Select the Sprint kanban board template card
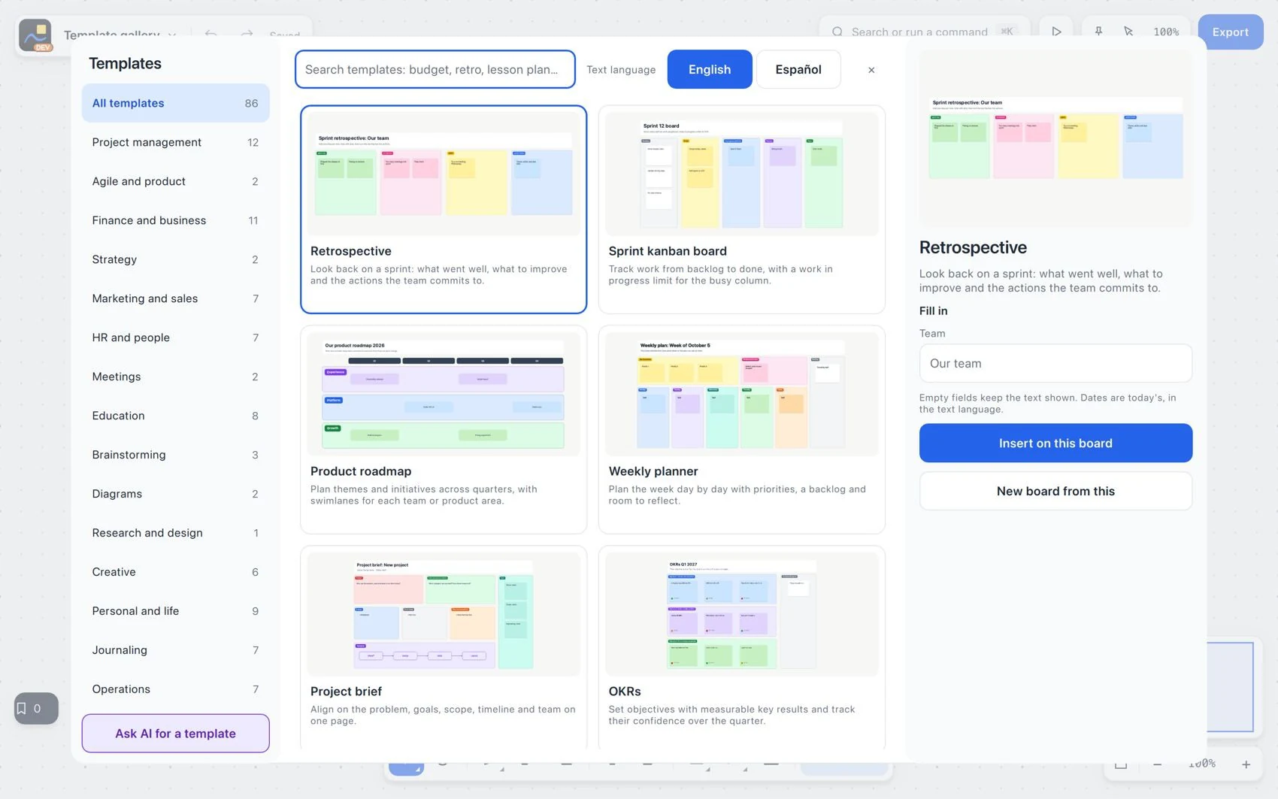1278x799 pixels. click(x=742, y=209)
